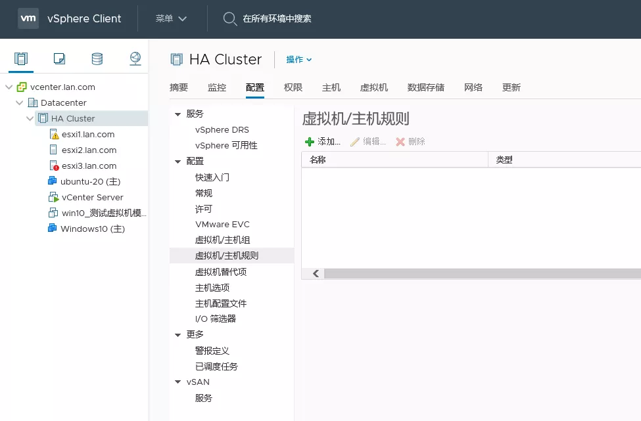Collapse the Datacenter tree node

click(x=19, y=102)
